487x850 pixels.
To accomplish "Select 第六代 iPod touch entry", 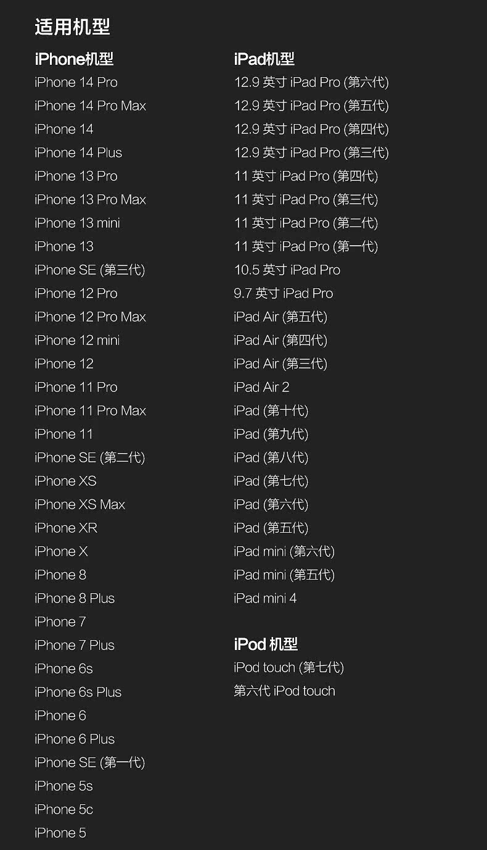I will click(x=284, y=691).
